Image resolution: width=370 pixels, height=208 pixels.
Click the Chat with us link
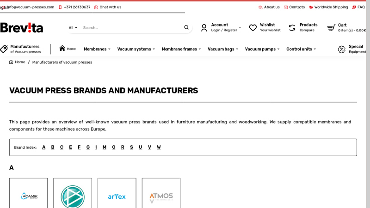pos(110,7)
